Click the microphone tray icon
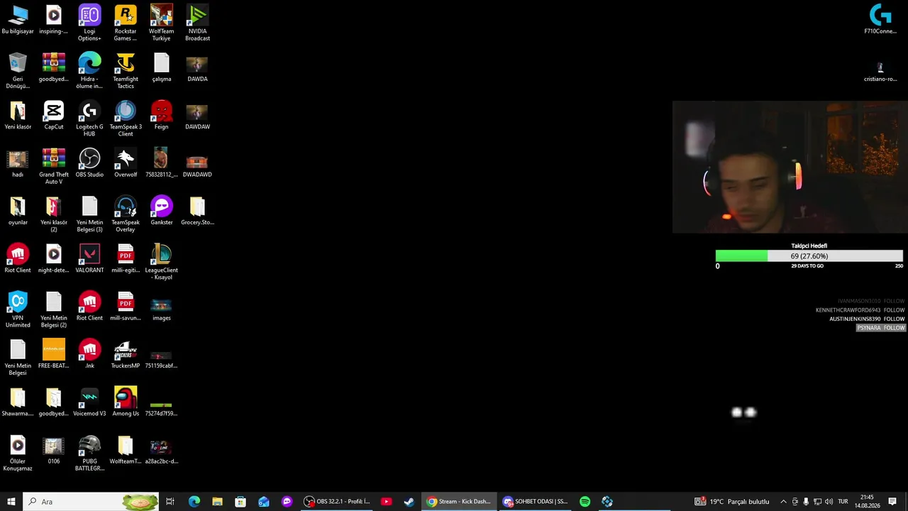The image size is (908, 511). tap(806, 502)
